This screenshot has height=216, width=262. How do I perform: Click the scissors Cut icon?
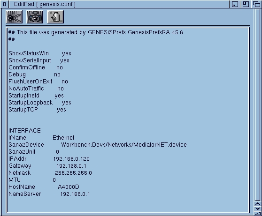pos(14,17)
